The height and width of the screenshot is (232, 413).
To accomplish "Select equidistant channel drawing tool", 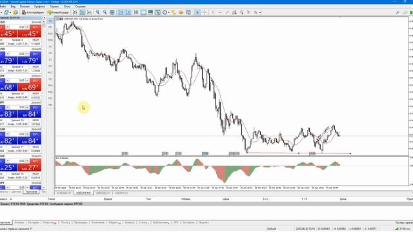I will pyautogui.click(x=234, y=12).
